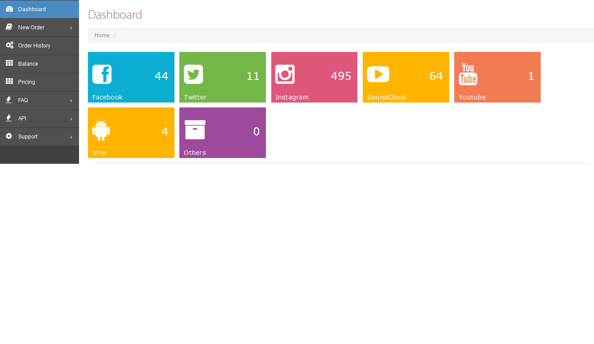594x344 pixels.
Task: Open the Twitter tile label
Action: 195,97
